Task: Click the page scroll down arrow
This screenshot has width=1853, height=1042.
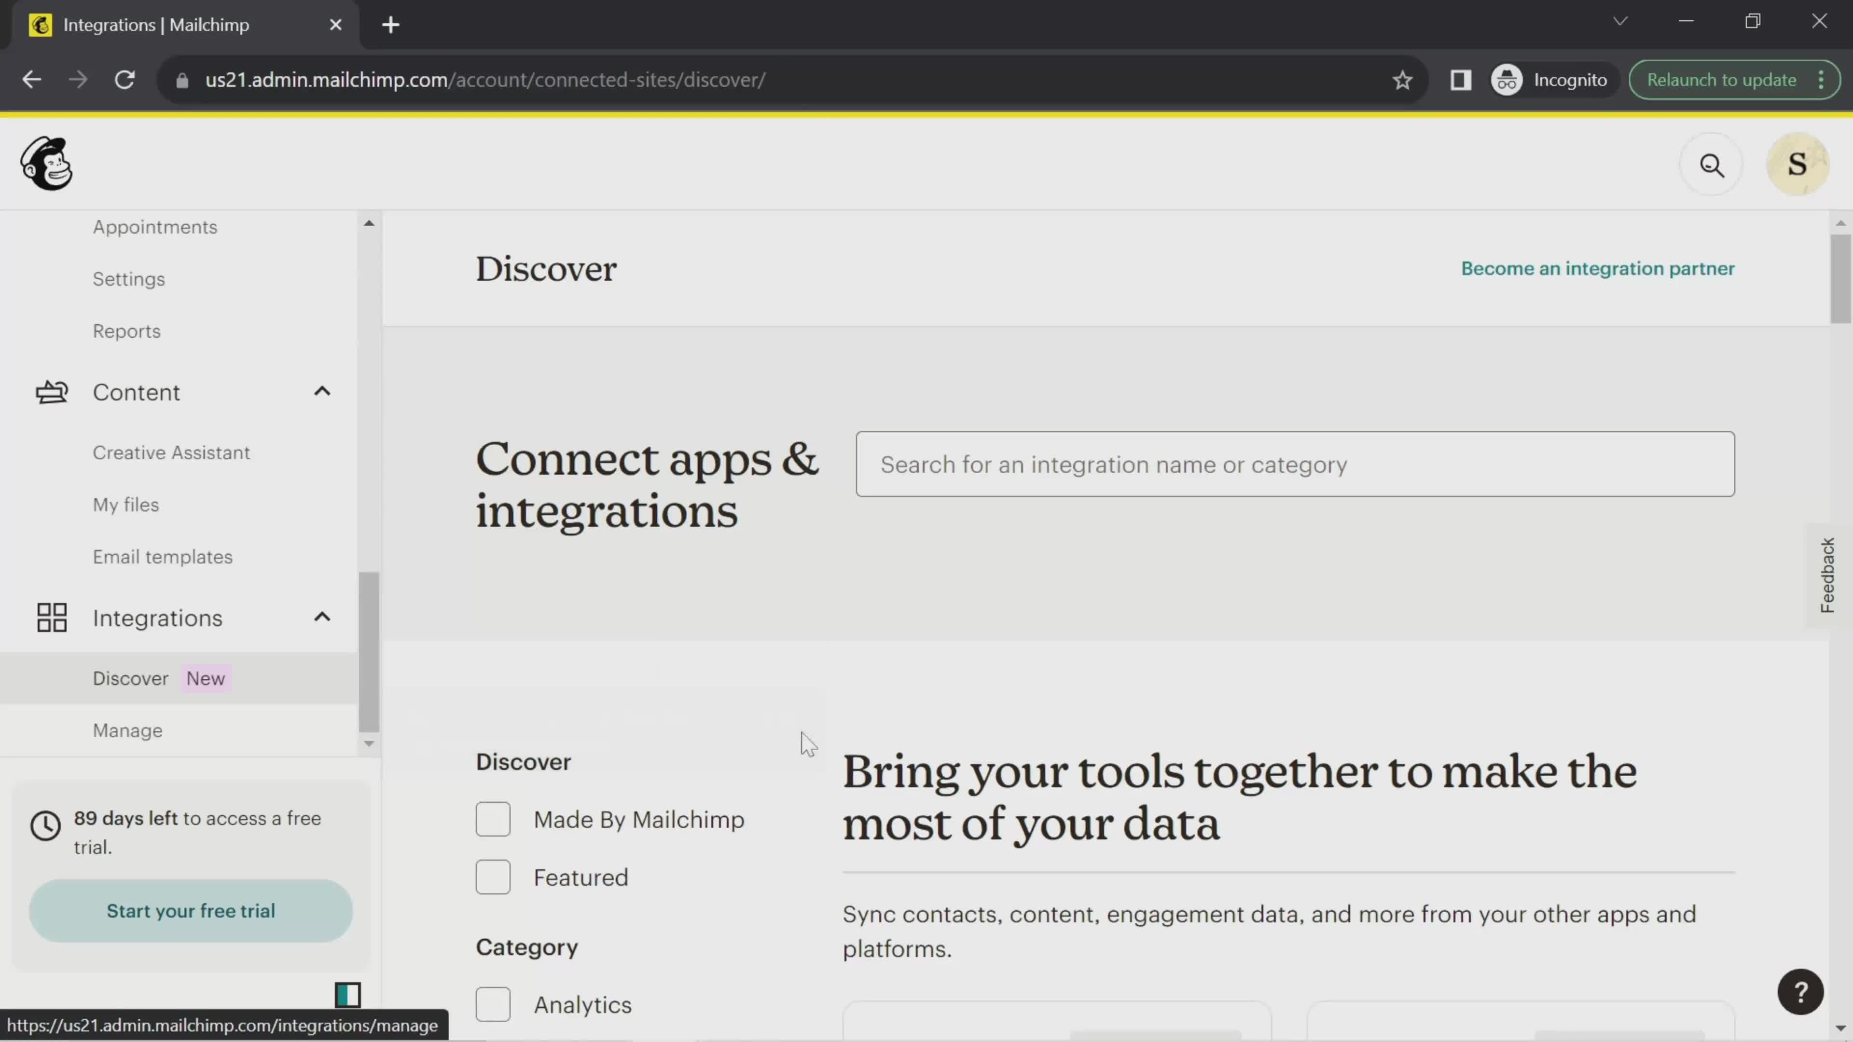Action: tap(1841, 1028)
